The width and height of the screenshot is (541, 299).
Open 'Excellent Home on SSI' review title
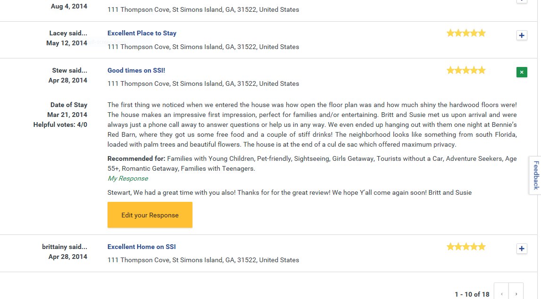[141, 247]
